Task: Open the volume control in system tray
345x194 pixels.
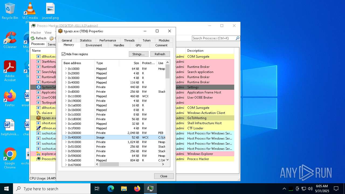Action: (310, 189)
